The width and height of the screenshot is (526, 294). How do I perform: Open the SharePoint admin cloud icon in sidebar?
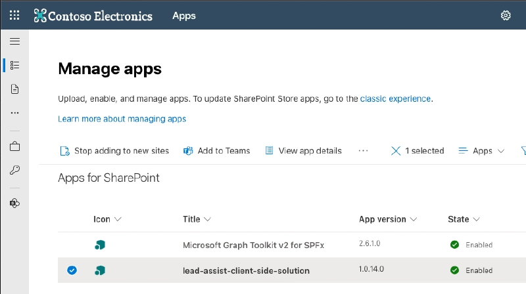click(14, 203)
